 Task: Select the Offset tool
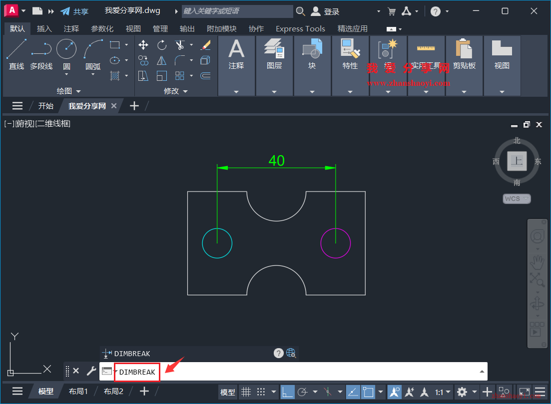(x=205, y=76)
